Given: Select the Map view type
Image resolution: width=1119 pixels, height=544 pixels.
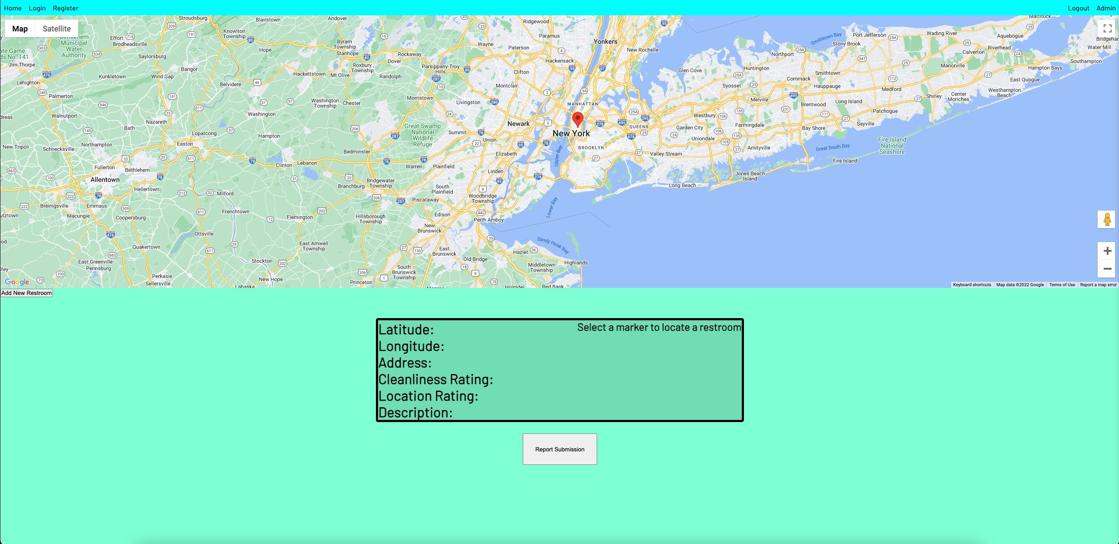Looking at the screenshot, I should [x=20, y=29].
